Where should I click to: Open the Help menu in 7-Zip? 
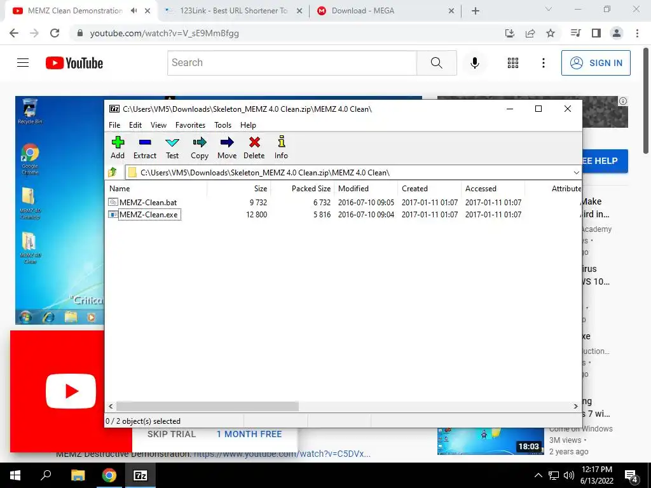coord(248,125)
